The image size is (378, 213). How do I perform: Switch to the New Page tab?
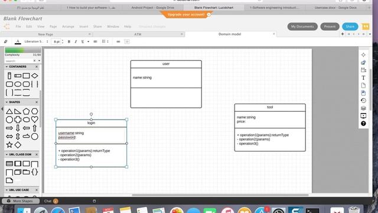pyautogui.click(x=45, y=34)
